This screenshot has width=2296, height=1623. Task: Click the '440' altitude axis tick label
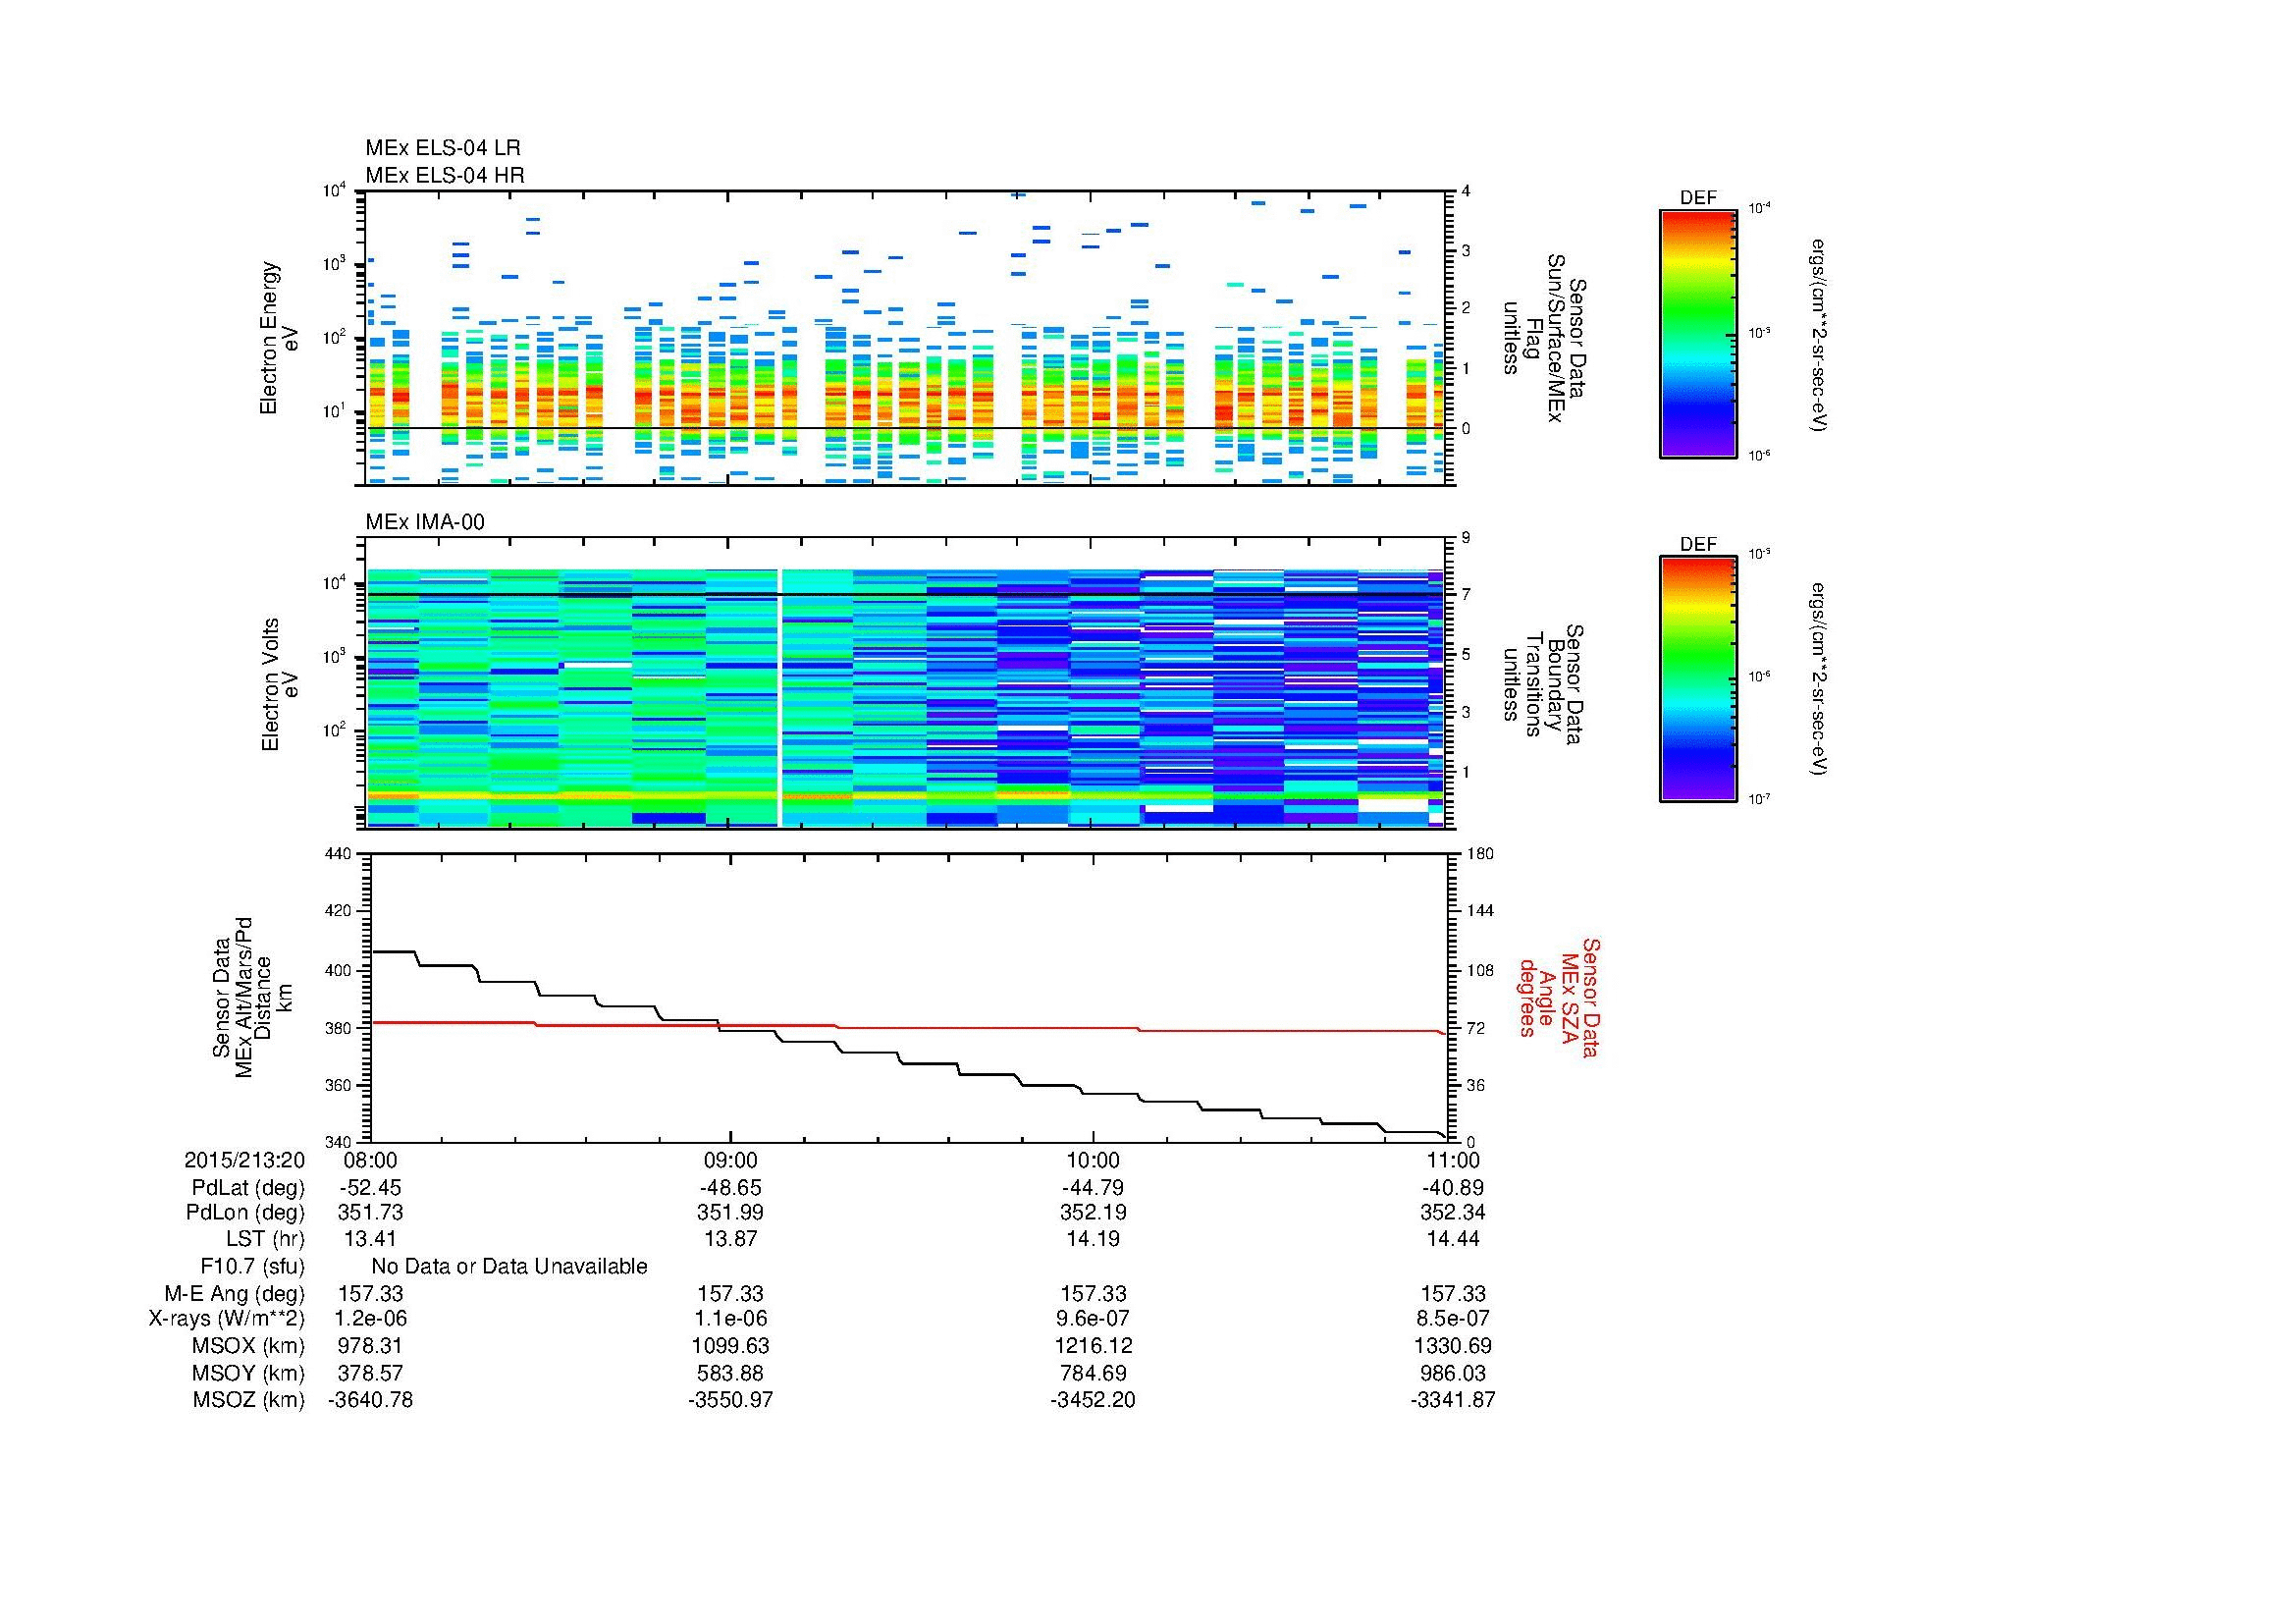(338, 854)
